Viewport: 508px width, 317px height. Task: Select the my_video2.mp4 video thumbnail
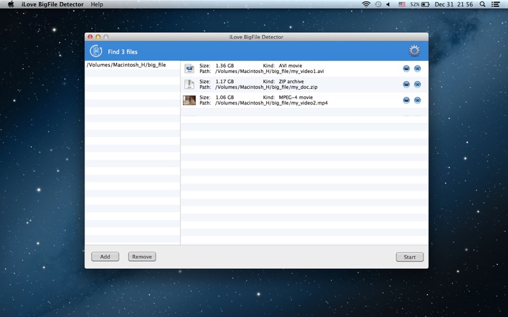pos(189,100)
